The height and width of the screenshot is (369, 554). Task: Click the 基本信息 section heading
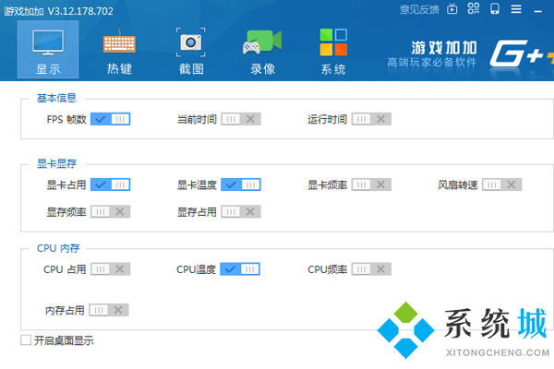pos(56,98)
